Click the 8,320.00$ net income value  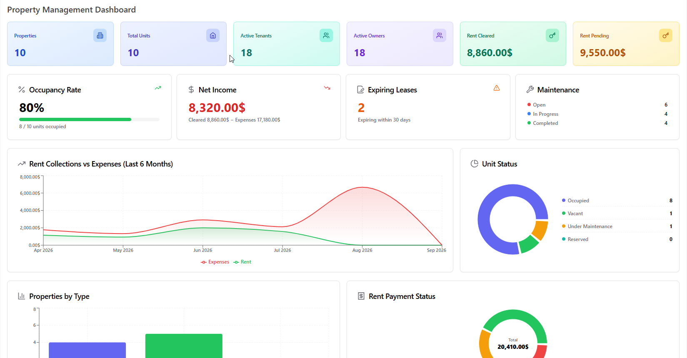pyautogui.click(x=217, y=108)
